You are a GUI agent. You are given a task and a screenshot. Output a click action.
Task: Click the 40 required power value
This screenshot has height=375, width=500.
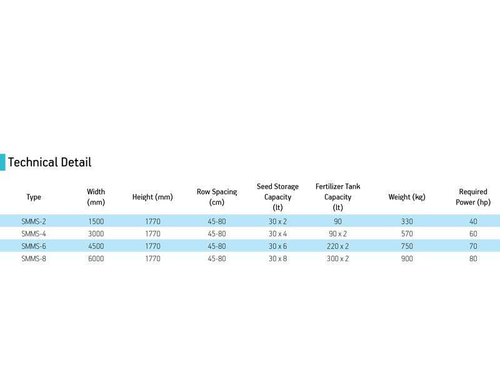point(473,221)
